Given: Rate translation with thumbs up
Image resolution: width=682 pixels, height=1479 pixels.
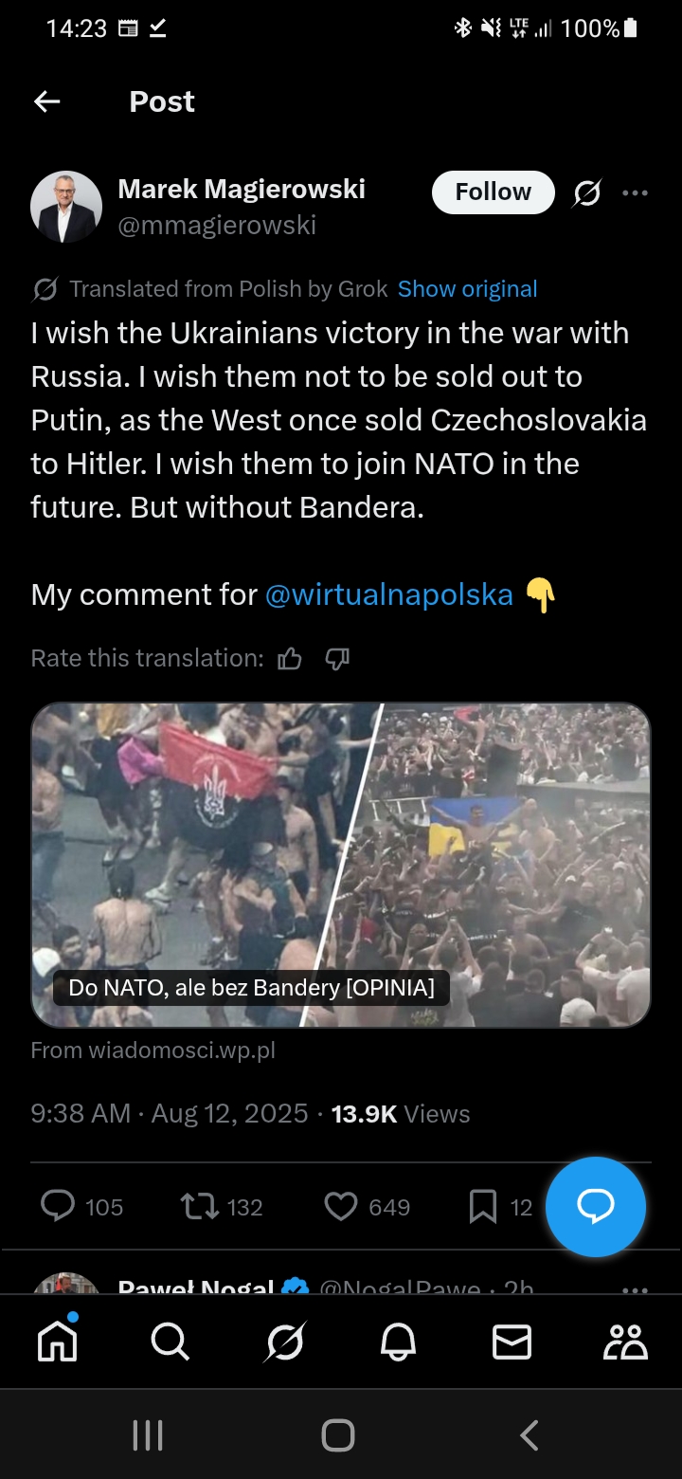Looking at the screenshot, I should tap(290, 658).
